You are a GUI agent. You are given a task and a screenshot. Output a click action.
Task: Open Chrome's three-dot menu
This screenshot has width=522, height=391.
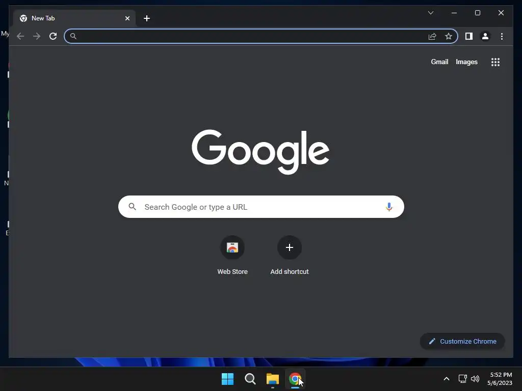pyautogui.click(x=502, y=36)
